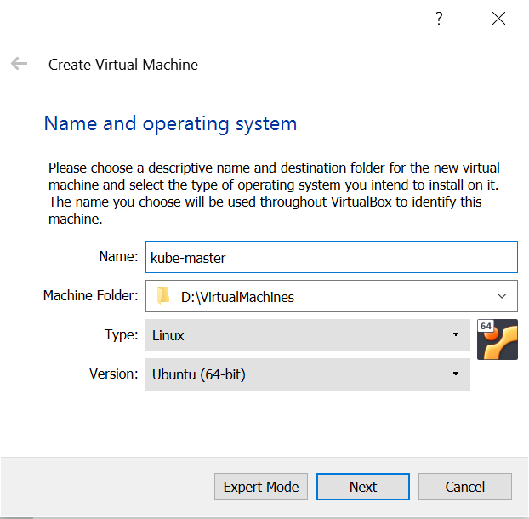Viewport: 529px width, 519px height.
Task: Close the Create Virtual Machine dialog
Action: pyautogui.click(x=498, y=18)
